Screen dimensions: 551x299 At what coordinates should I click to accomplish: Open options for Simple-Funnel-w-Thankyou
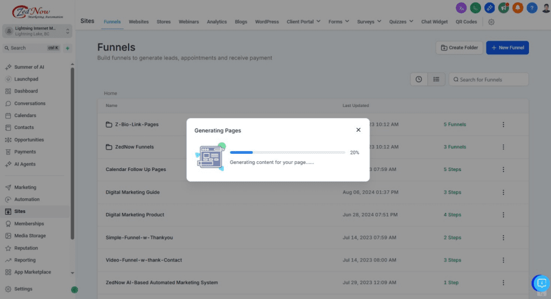503,238
